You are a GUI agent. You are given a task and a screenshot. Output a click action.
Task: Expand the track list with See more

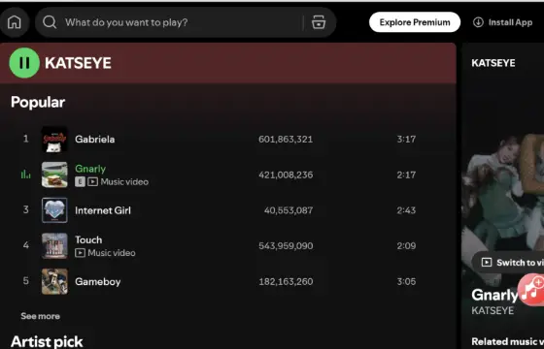pos(40,316)
